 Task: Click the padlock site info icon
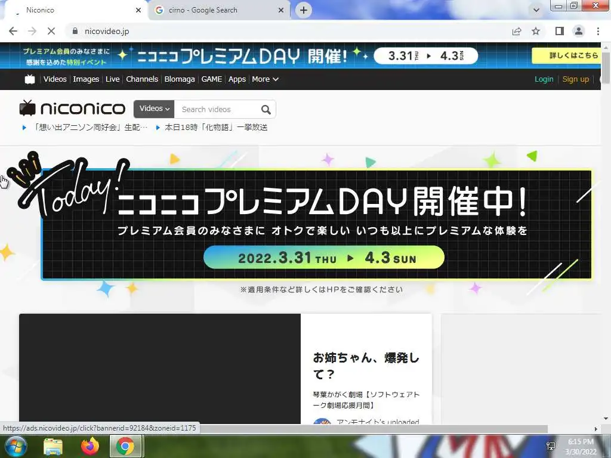75,31
